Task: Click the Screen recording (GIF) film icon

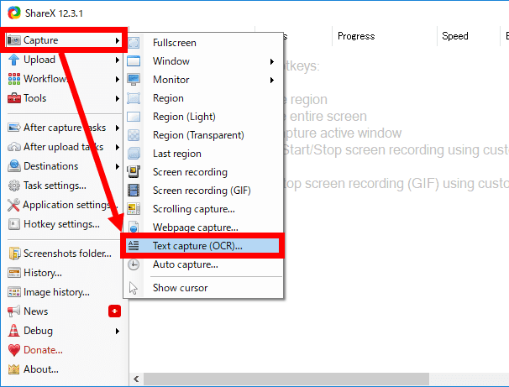Action: (134, 190)
